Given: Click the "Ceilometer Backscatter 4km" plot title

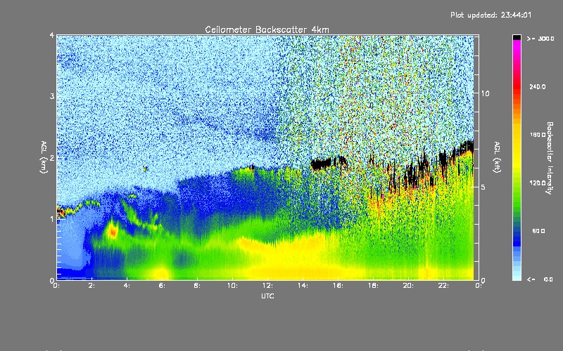Looking at the screenshot, I should [x=267, y=29].
